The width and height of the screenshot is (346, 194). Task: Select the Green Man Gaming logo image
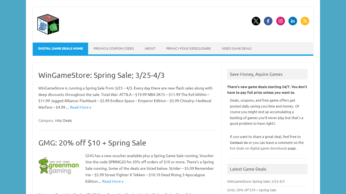tap(59, 165)
